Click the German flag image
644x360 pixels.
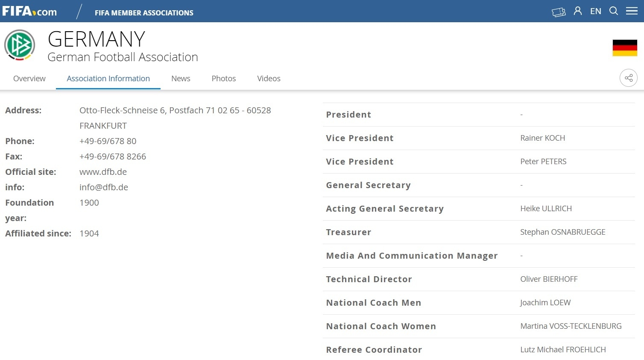(x=625, y=47)
